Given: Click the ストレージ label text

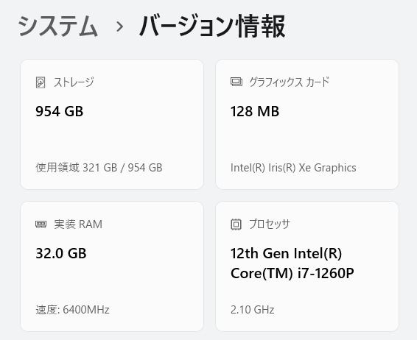Looking at the screenshot, I should [x=74, y=82].
